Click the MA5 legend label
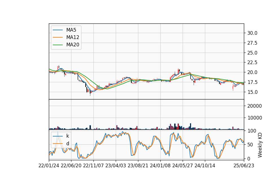This screenshot has width=271, height=195. click(x=71, y=30)
